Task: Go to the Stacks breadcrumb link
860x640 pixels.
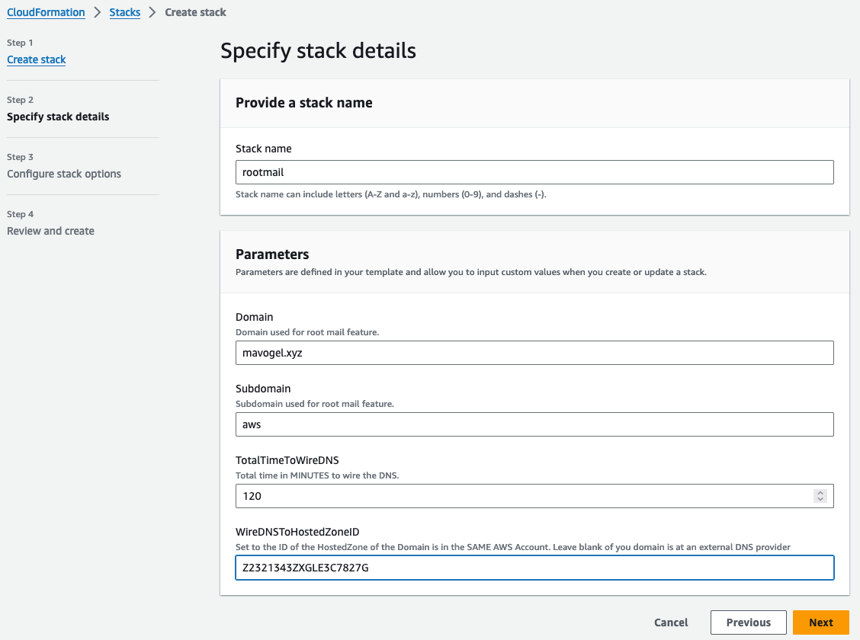Action: 124,12
